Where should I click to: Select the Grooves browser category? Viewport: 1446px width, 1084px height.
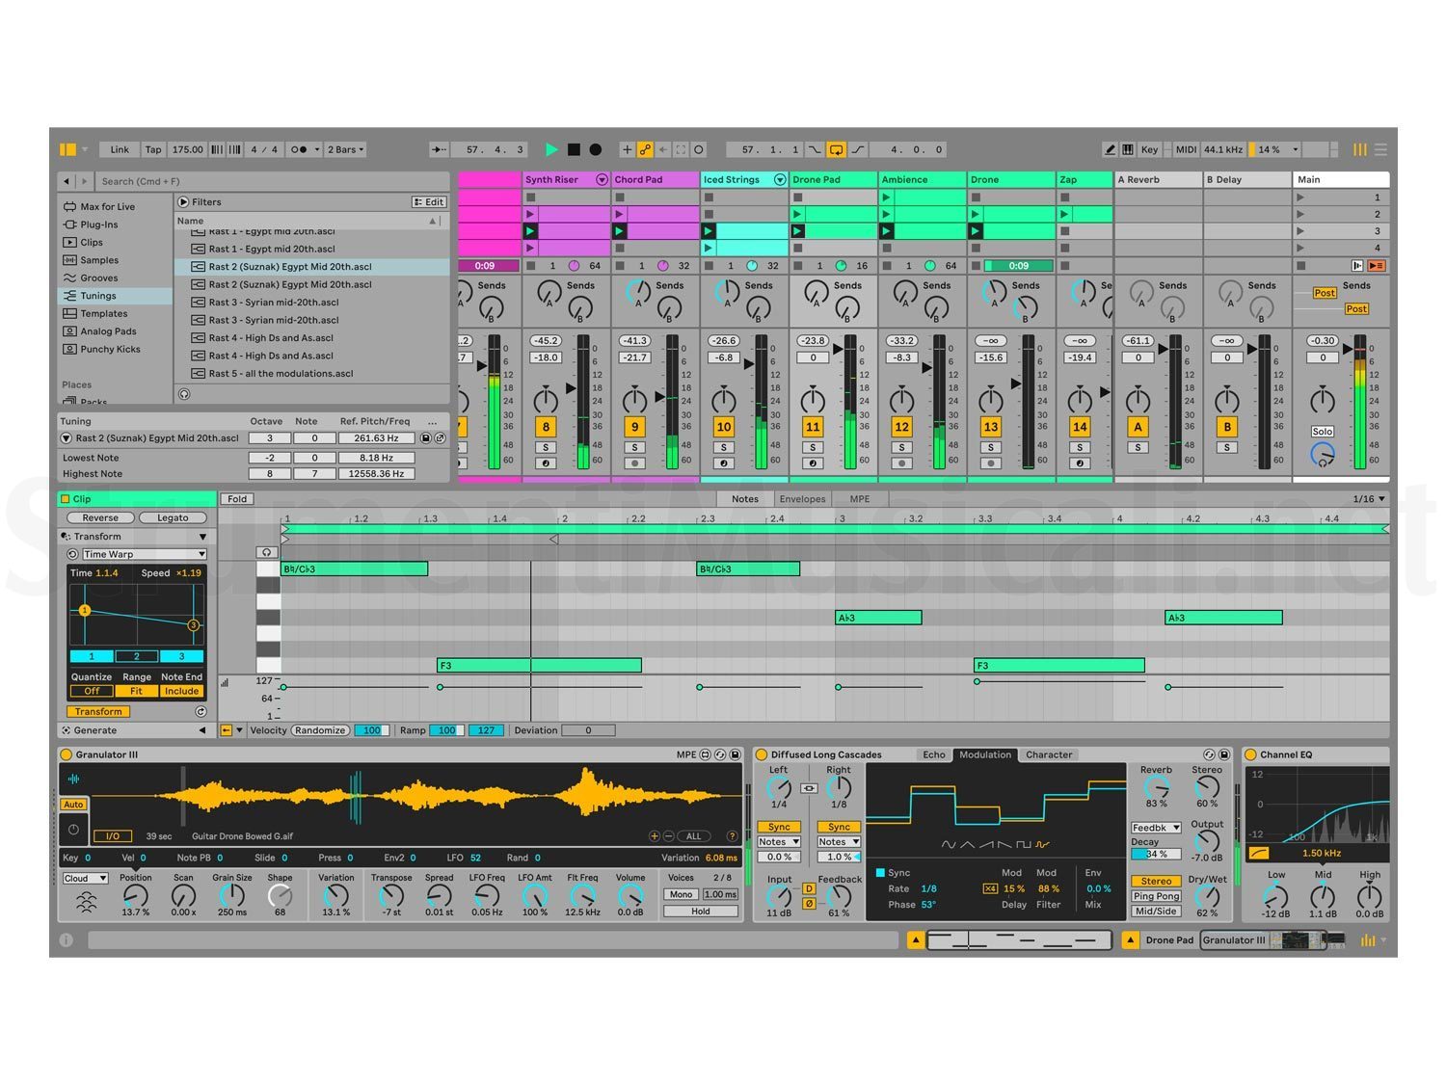(x=98, y=278)
